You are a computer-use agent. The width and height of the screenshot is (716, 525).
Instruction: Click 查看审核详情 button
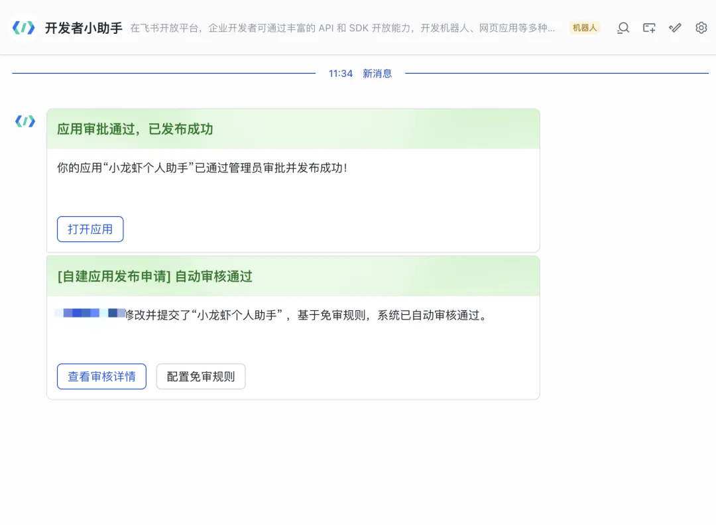pyautogui.click(x=101, y=377)
